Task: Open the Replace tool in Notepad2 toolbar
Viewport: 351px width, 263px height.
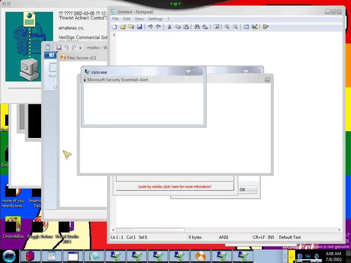Action: [x=205, y=27]
